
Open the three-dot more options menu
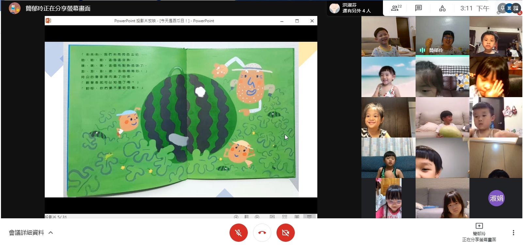click(x=514, y=233)
